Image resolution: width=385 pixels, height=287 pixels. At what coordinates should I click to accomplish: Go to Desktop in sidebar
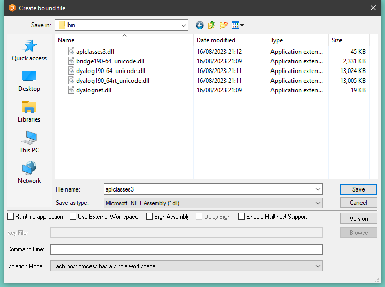(x=29, y=81)
